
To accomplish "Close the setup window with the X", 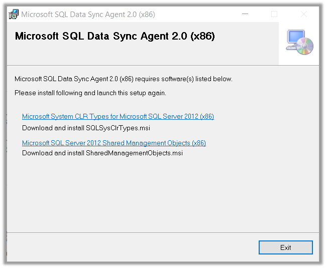I will [x=303, y=15].
